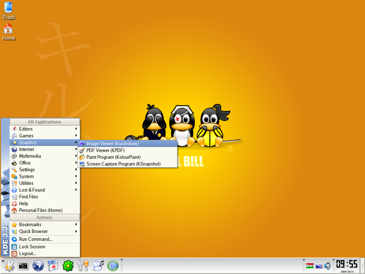The width and height of the screenshot is (365, 274).
Task: Launch the green flower ICQ messenger icon
Action: (x=68, y=266)
